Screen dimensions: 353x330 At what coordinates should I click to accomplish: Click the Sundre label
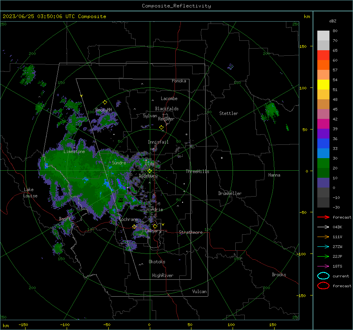click(x=119, y=162)
